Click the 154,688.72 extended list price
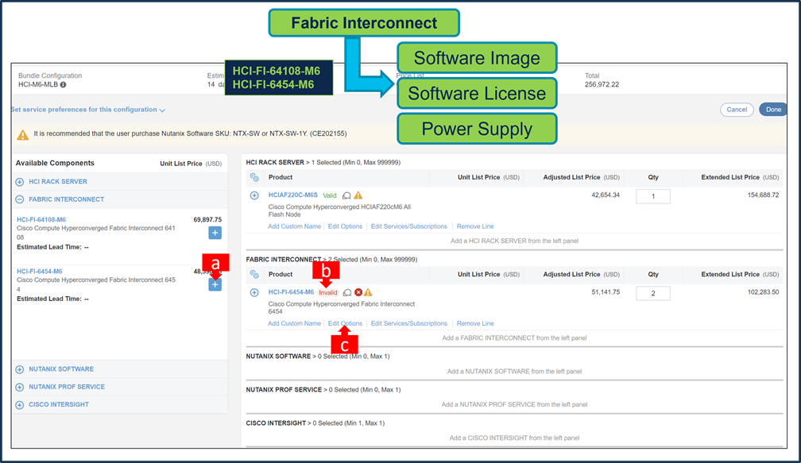Viewport: 801px width, 463px height. pyautogui.click(x=763, y=195)
